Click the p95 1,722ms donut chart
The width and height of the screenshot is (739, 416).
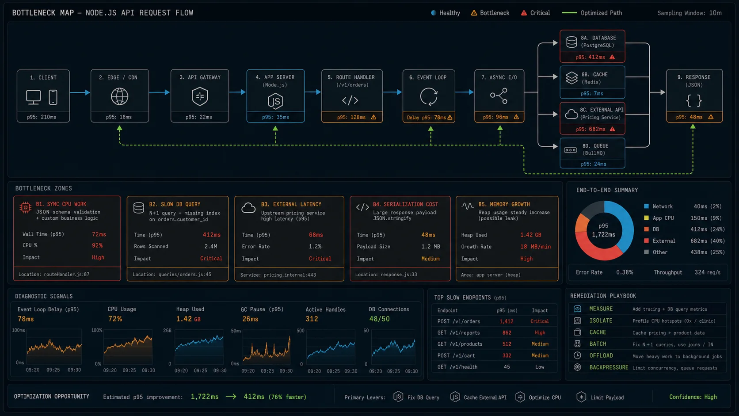click(x=604, y=230)
